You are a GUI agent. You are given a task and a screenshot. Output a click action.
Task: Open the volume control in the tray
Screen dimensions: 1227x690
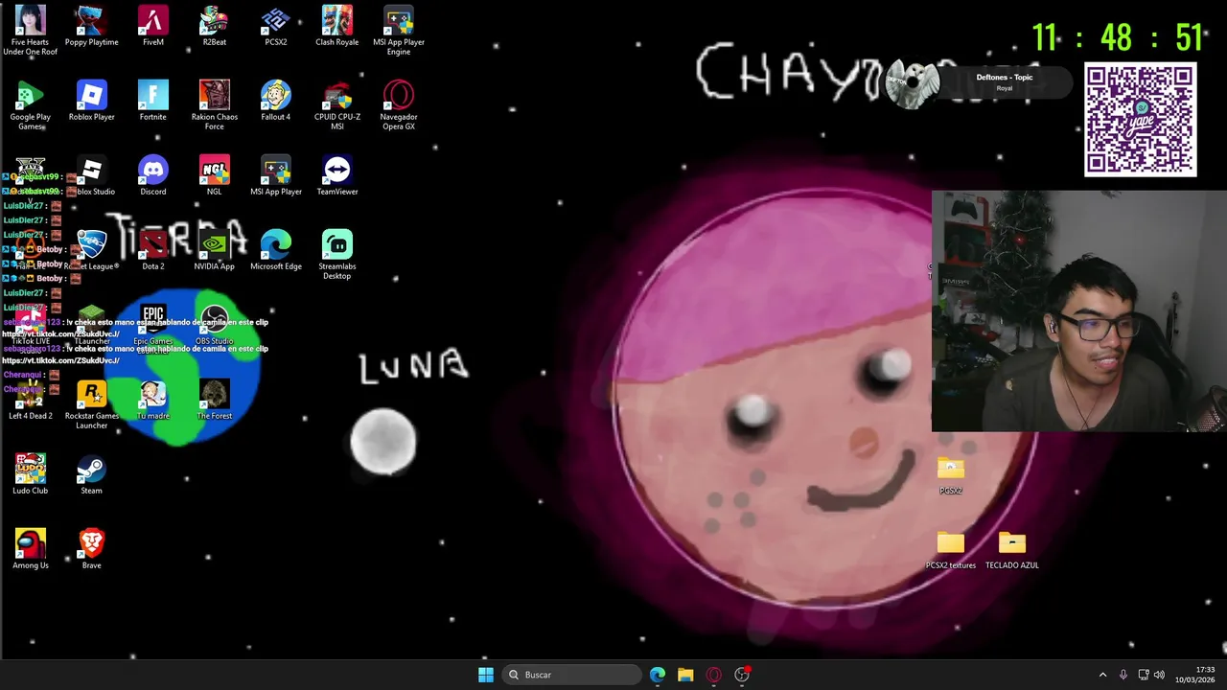[1159, 675]
